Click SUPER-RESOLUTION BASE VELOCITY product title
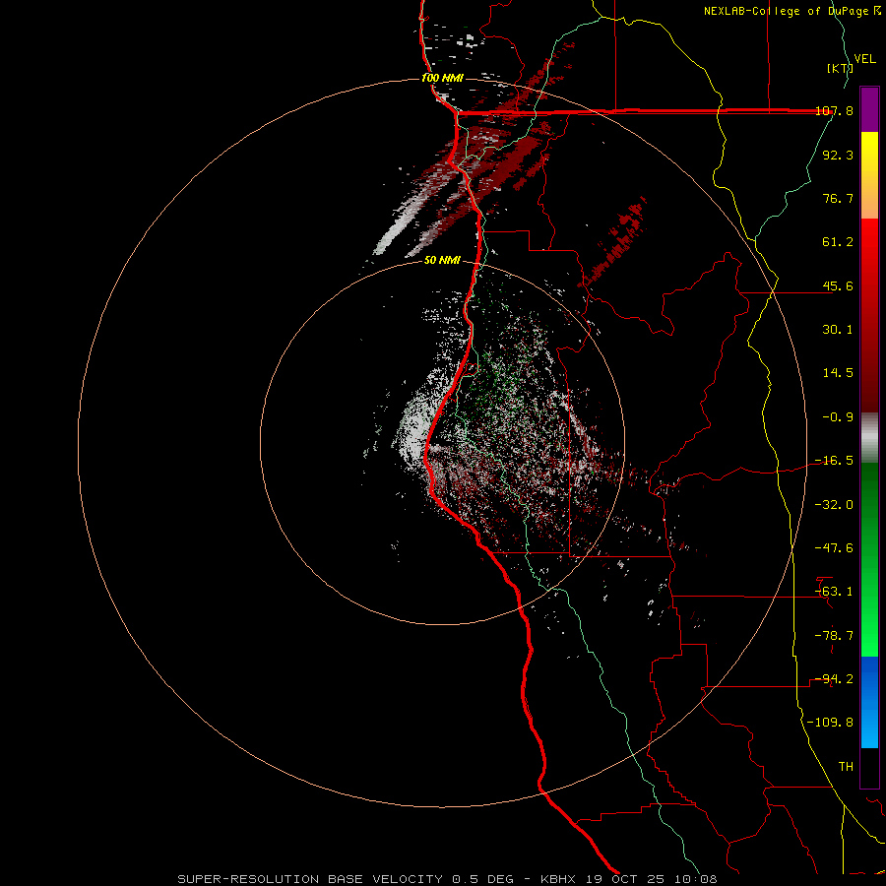 [x=310, y=879]
